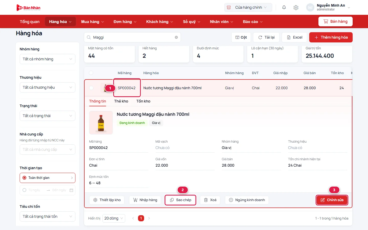Export the list with Excel button

coord(294,37)
